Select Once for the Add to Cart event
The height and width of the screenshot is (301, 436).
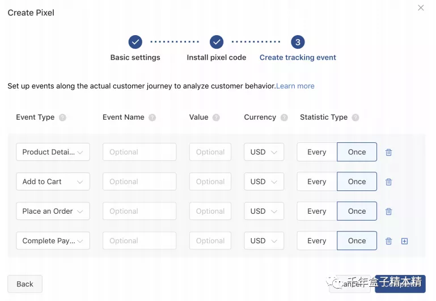pos(357,181)
